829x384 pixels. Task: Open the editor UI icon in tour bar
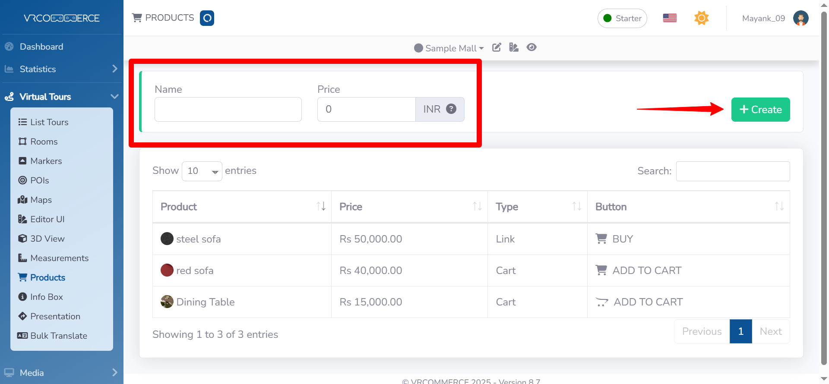tap(513, 47)
